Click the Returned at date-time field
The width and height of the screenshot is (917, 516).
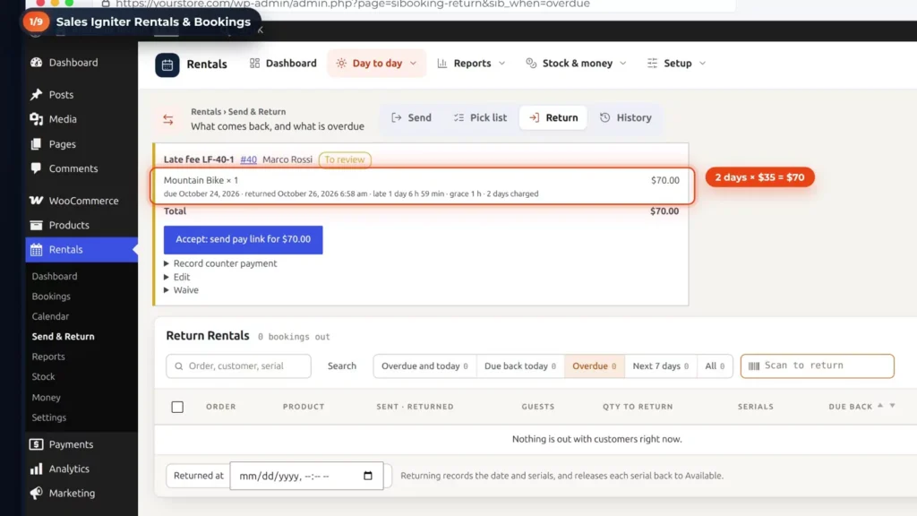pyautogui.click(x=306, y=476)
